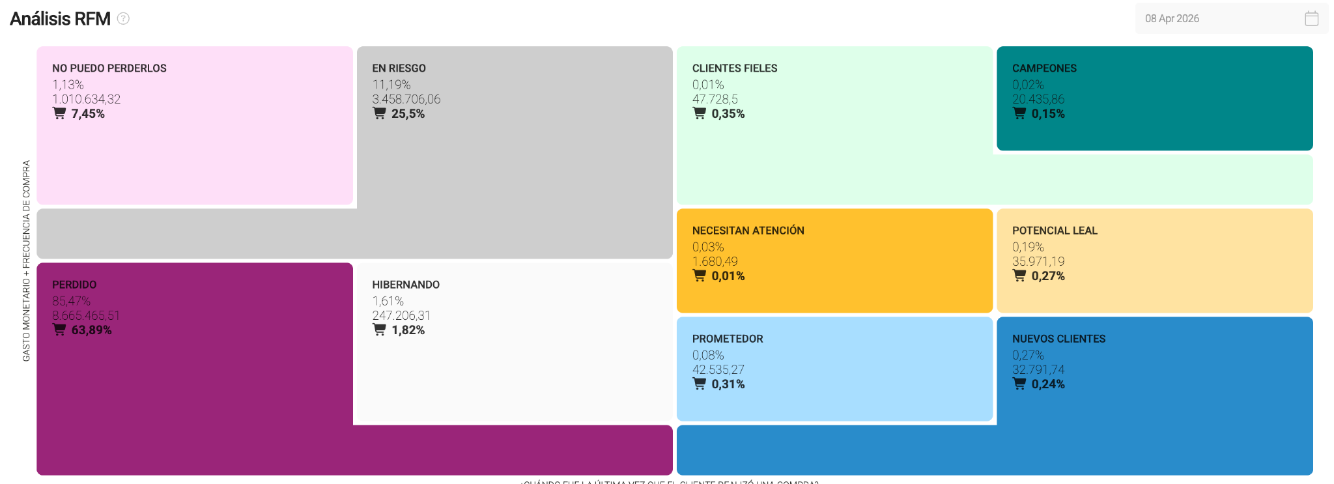Click the cart icon in Necesitan Atención
Viewport: 1334px width, 484px height.
tap(699, 276)
